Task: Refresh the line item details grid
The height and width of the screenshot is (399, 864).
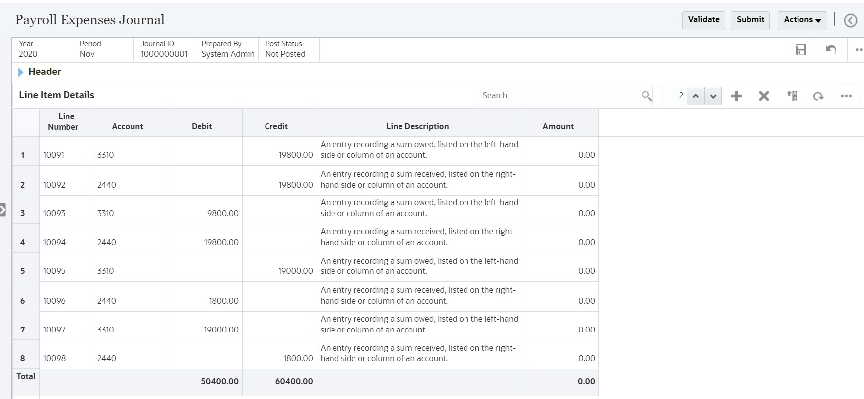Action: pos(818,96)
